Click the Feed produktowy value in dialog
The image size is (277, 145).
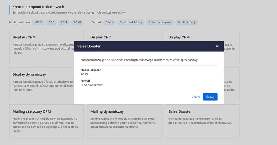click(x=91, y=85)
